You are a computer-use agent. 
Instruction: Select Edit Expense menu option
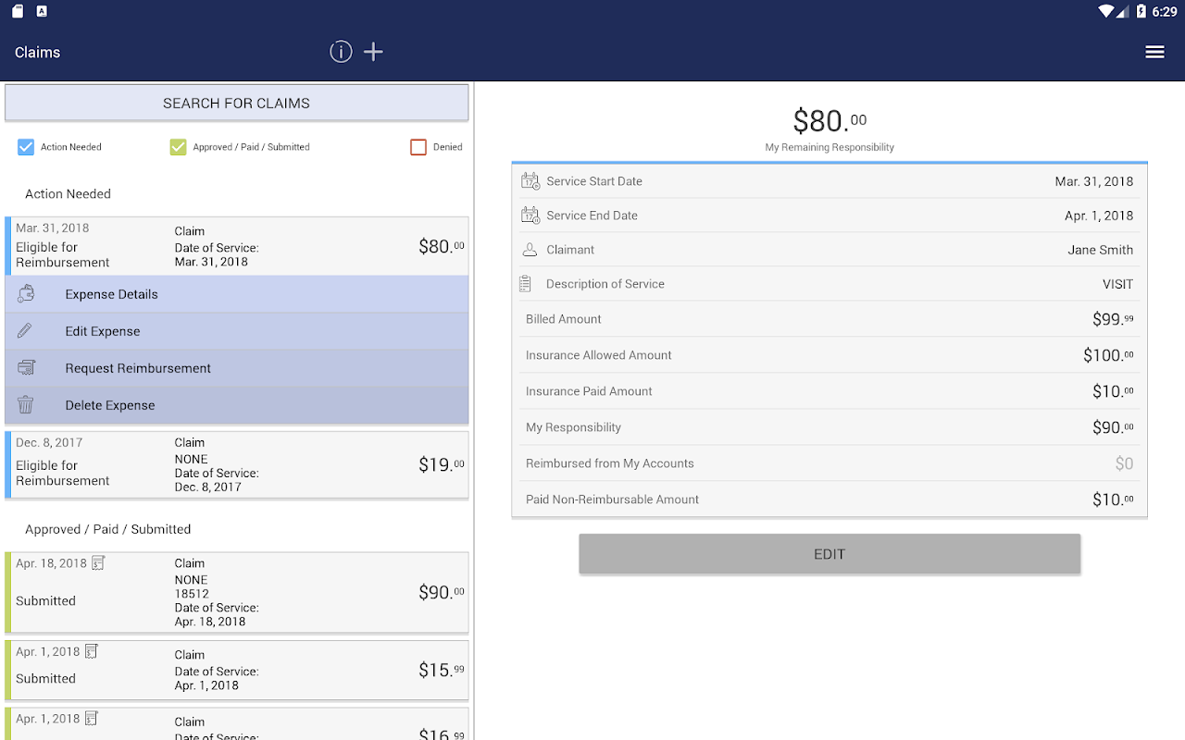(237, 331)
